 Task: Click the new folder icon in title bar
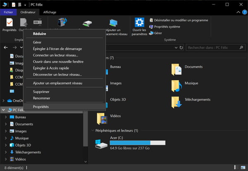coord(20,5)
